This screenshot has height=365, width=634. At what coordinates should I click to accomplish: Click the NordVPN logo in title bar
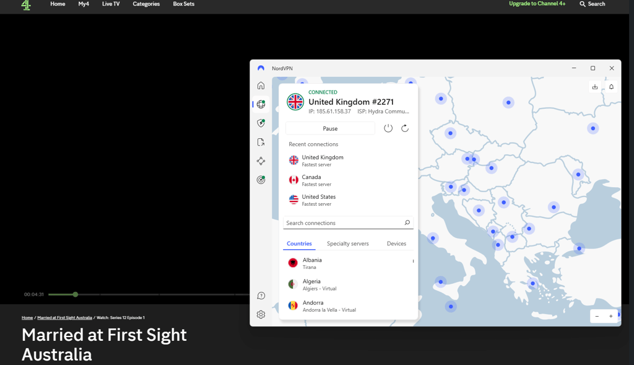coord(261,68)
